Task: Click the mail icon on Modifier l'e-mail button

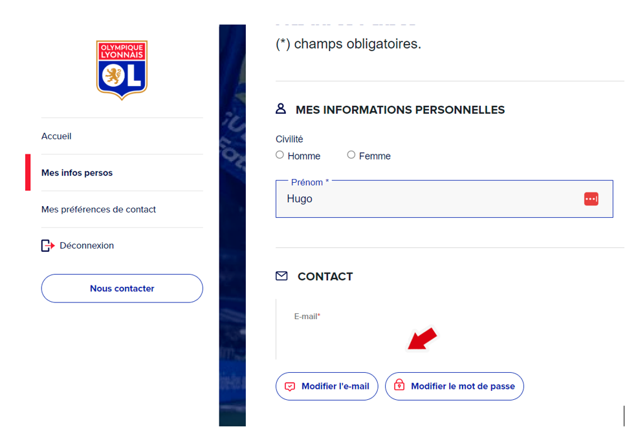Action: (290, 386)
